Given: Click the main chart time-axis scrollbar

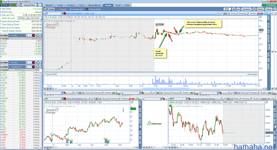Looking at the screenshot, I should click(166, 89).
